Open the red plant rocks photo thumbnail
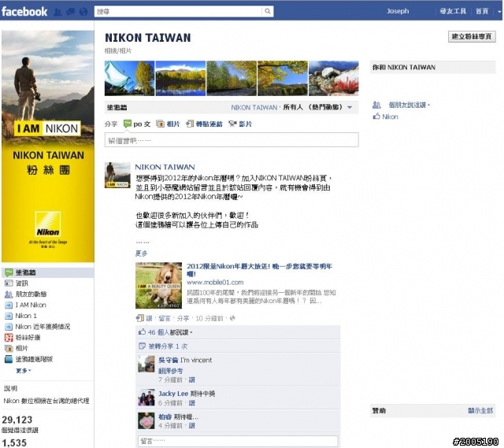This screenshot has height=448, width=504. [333, 78]
